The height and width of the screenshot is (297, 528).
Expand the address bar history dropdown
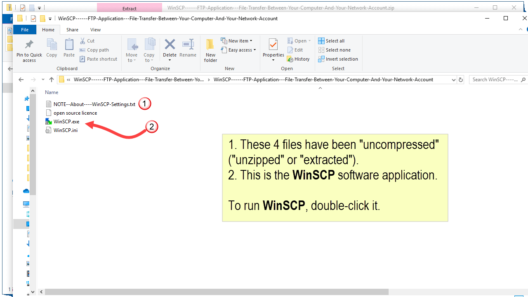click(453, 80)
